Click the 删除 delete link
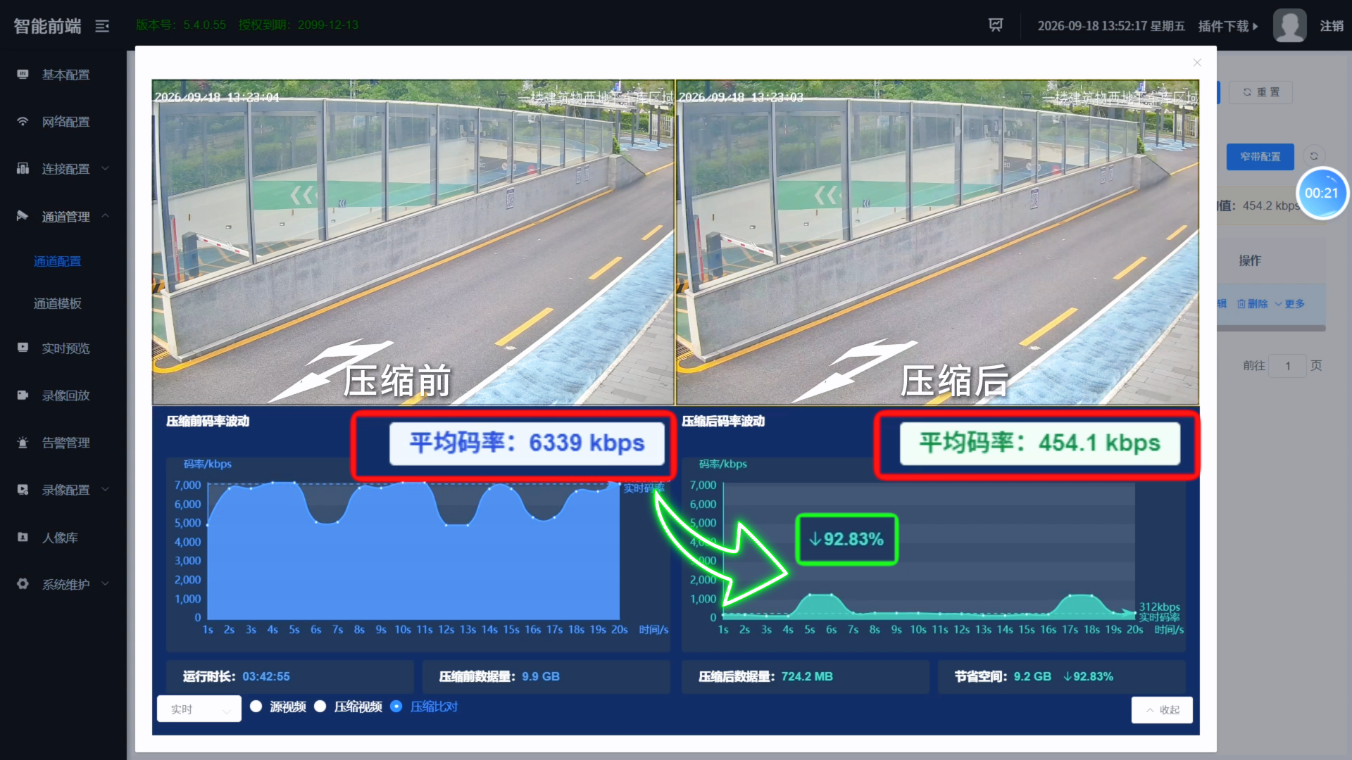Viewport: 1352px width, 760px height. [x=1252, y=304]
